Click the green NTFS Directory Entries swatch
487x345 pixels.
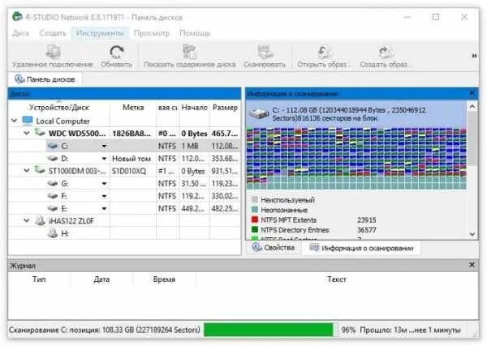coord(255,230)
